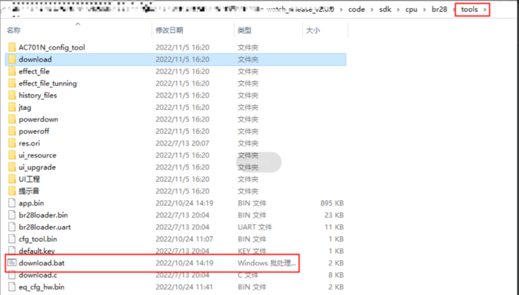Screen dimensions: 519x295
Task: Select the file name download.bat
Action: [x=42, y=263]
